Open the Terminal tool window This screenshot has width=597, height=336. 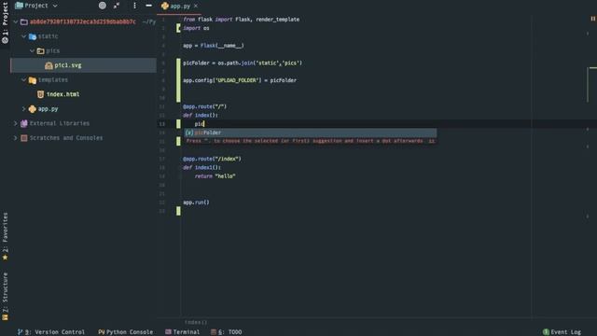pos(183,332)
